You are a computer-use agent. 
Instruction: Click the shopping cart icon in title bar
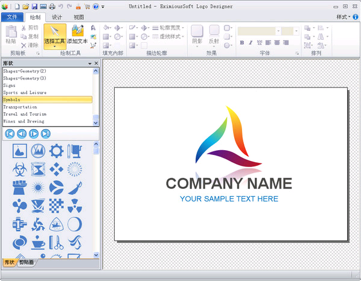[x=87, y=7]
